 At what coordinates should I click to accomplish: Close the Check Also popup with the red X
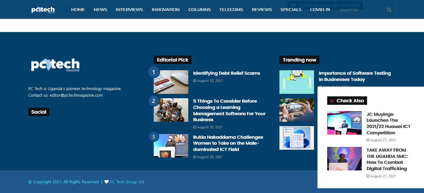[332, 101]
